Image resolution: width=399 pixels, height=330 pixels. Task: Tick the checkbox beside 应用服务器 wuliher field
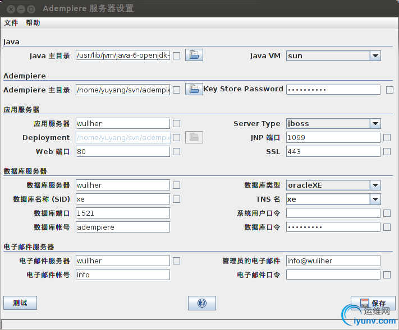pos(176,123)
